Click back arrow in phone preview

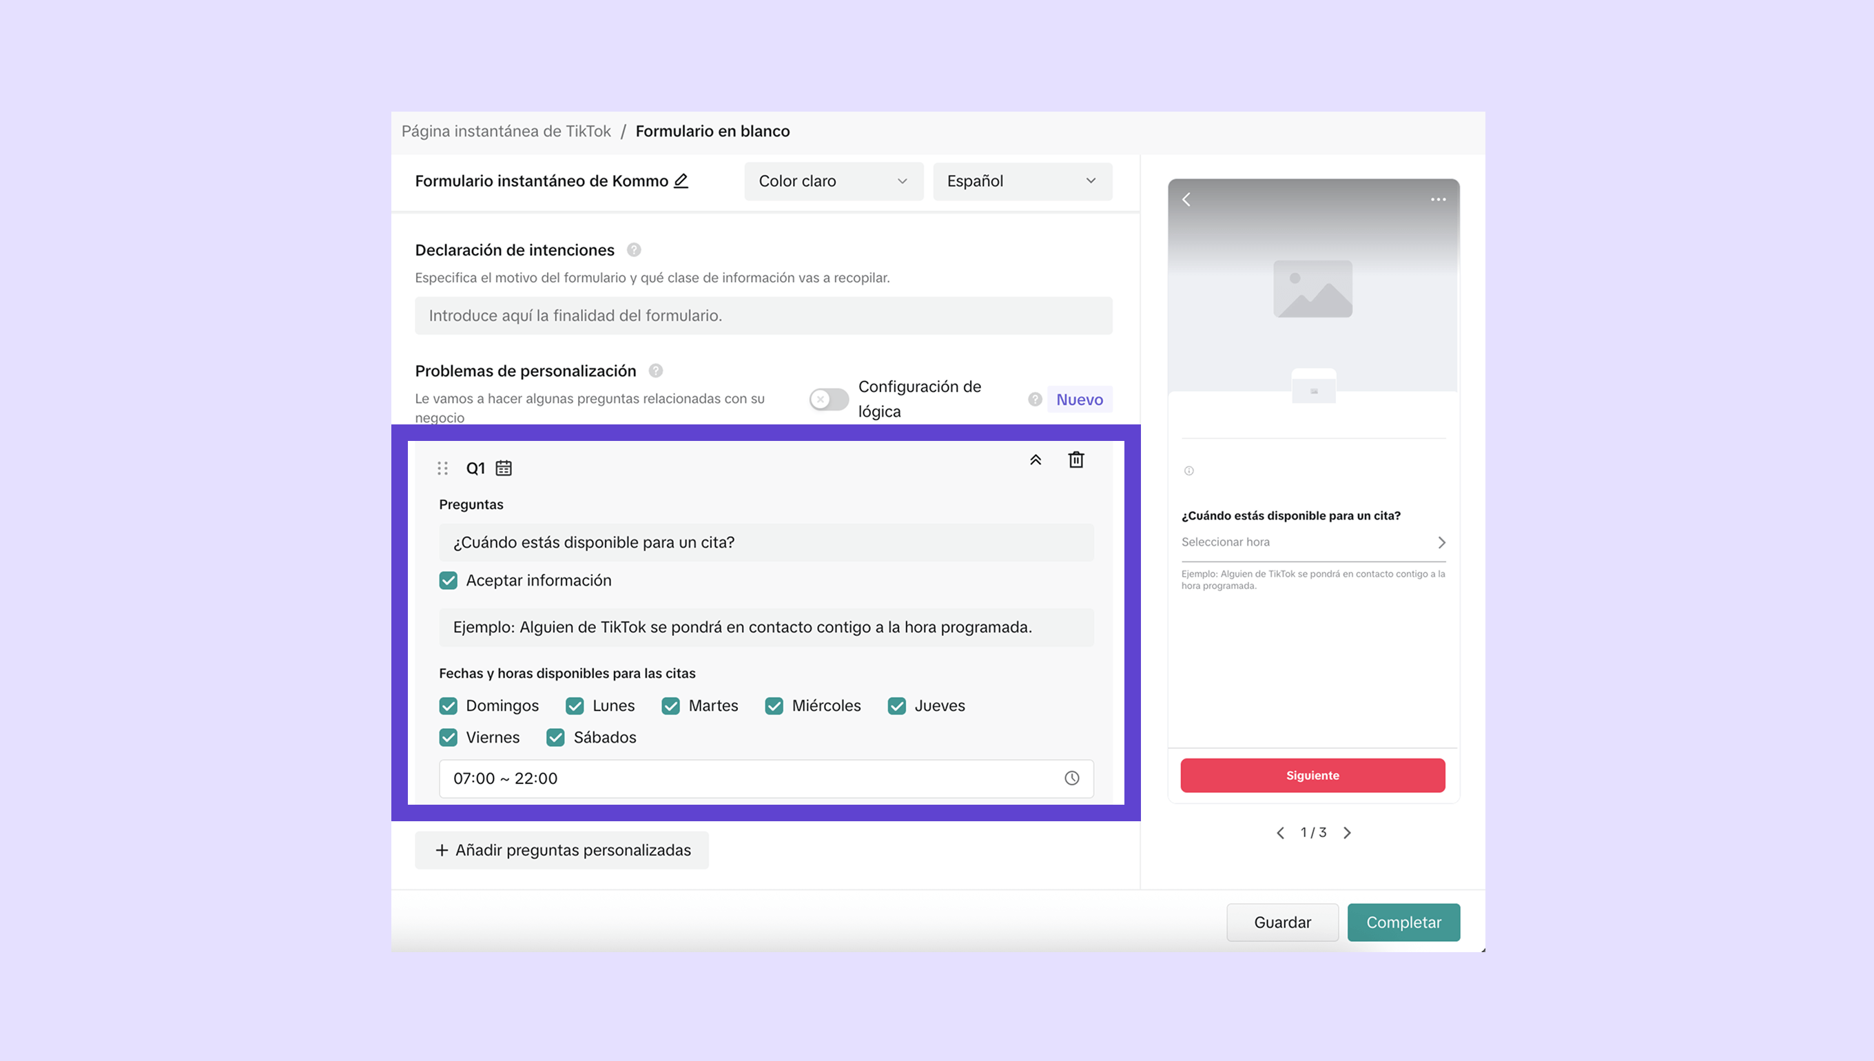point(1186,200)
